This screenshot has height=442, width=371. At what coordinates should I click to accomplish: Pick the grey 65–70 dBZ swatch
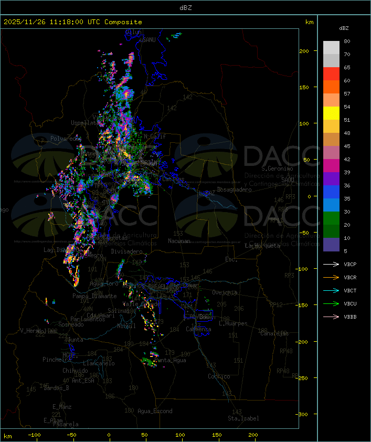(x=331, y=60)
